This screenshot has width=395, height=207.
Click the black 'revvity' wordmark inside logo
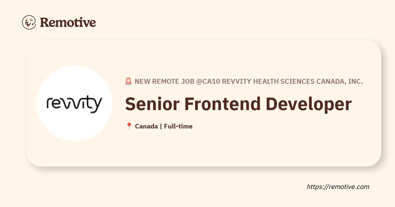click(74, 104)
